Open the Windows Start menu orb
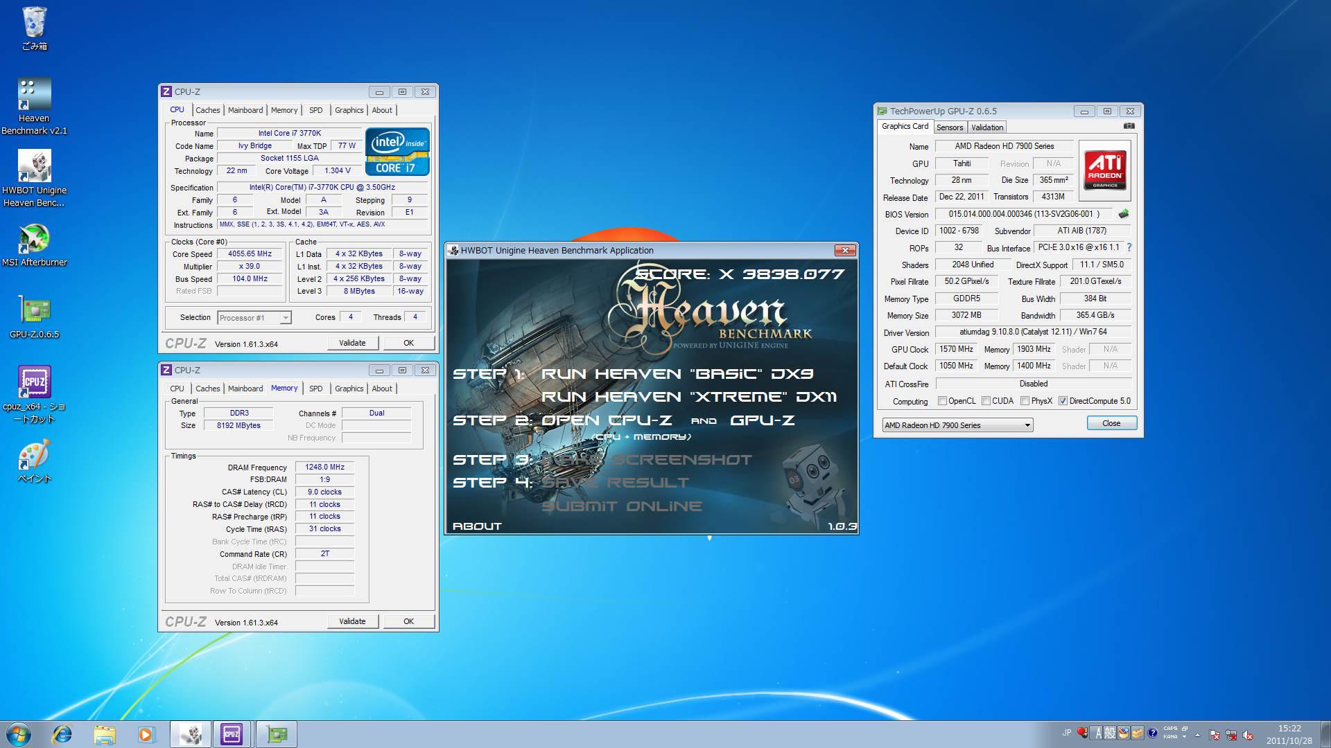 pos(19,734)
